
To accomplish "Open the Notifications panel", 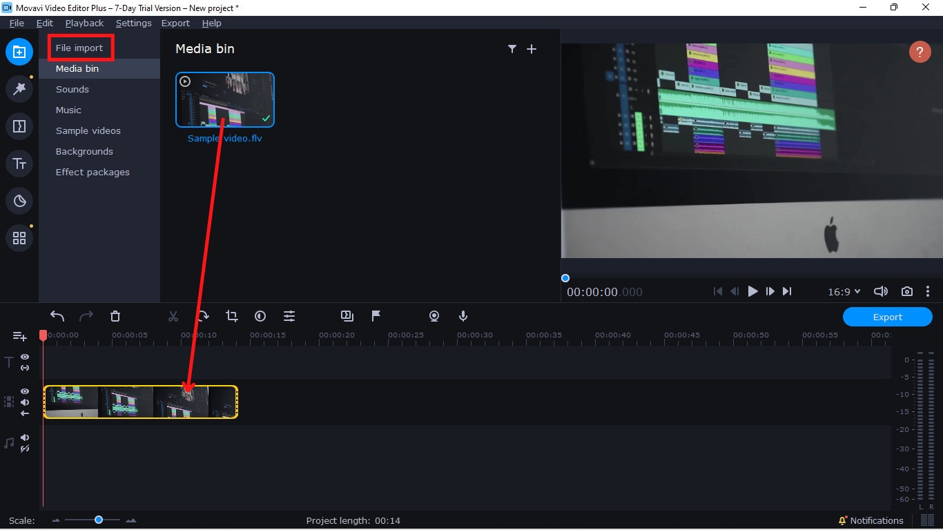I will [x=871, y=520].
